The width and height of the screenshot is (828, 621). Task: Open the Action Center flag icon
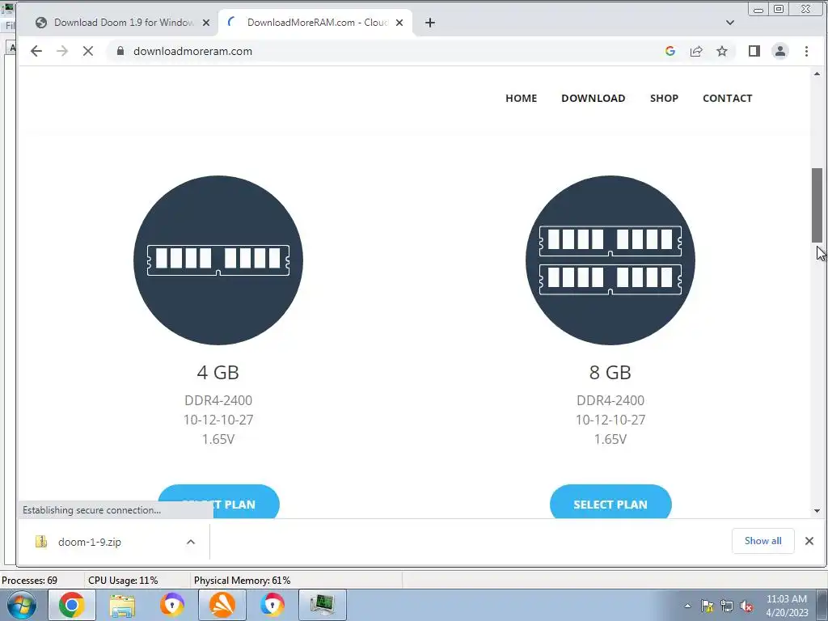coord(707,606)
